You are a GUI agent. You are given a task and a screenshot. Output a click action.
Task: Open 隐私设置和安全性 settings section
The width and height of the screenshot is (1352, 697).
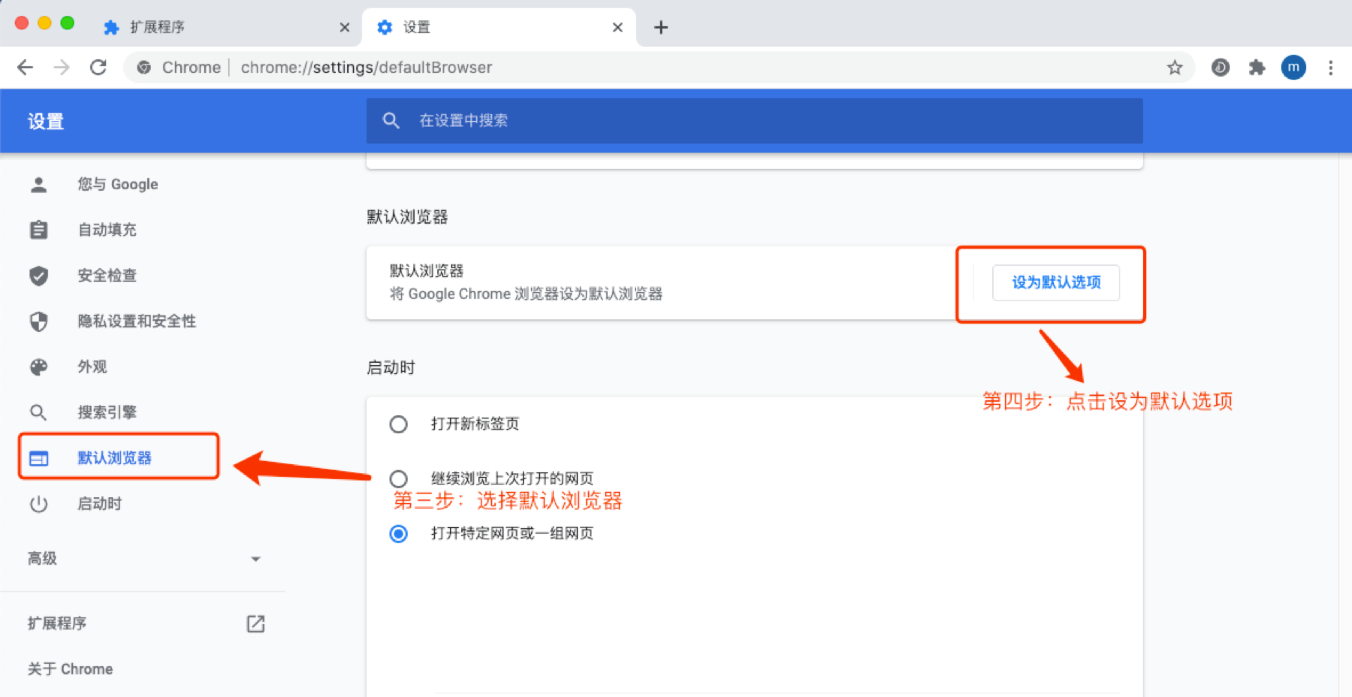(136, 321)
